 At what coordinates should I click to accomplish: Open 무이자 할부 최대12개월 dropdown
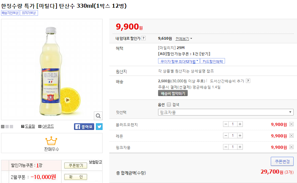[179, 61]
